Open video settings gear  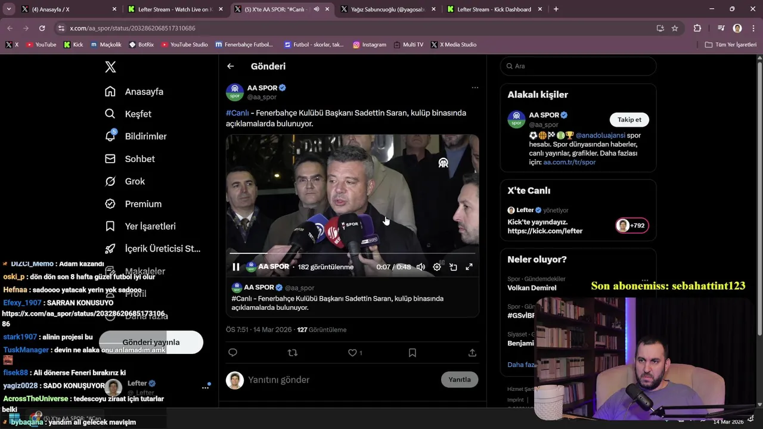437,267
